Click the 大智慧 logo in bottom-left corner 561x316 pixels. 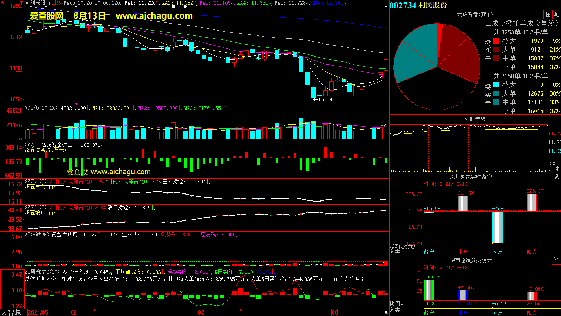(11, 312)
